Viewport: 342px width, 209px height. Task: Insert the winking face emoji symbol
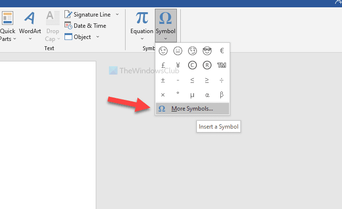pos(163,51)
